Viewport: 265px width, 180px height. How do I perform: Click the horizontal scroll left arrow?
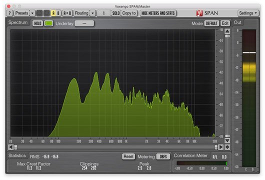[x=11, y=147]
